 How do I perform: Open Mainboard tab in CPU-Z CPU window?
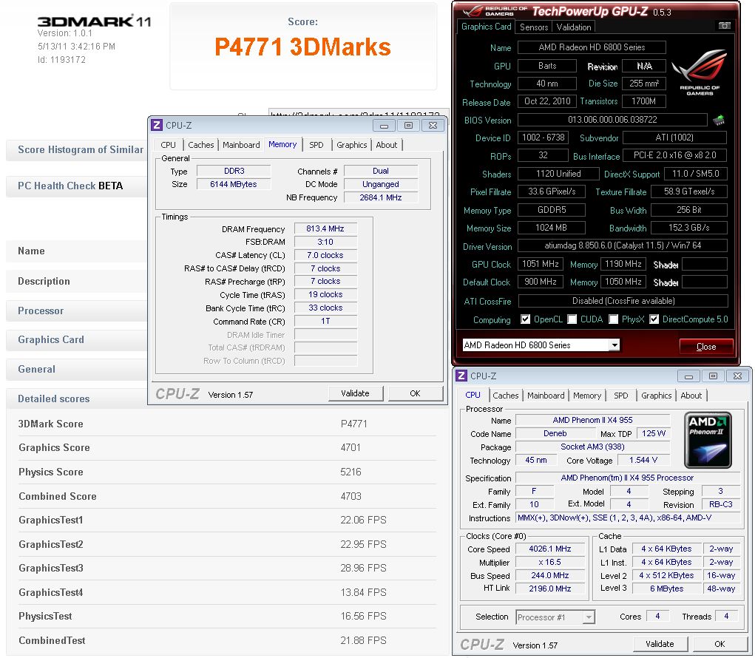click(546, 396)
